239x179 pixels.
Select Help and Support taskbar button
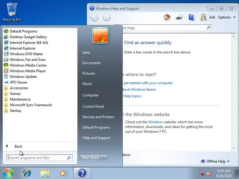pos(82,173)
